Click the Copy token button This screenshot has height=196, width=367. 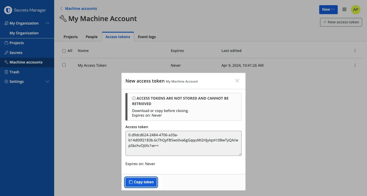[141, 182]
